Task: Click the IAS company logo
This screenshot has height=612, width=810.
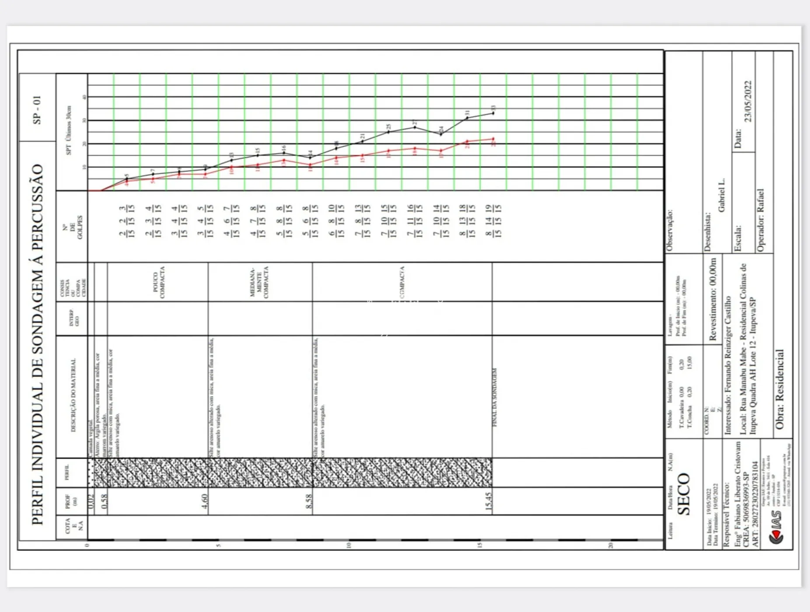Action: pyautogui.click(x=777, y=529)
